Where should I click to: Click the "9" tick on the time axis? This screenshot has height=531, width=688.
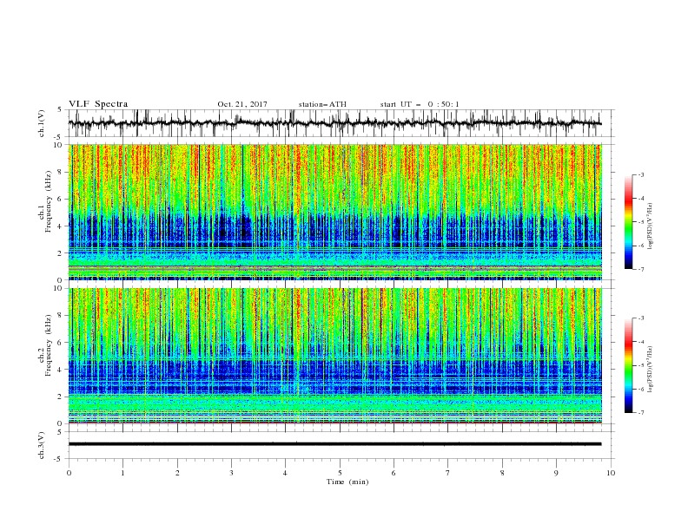pyautogui.click(x=556, y=473)
